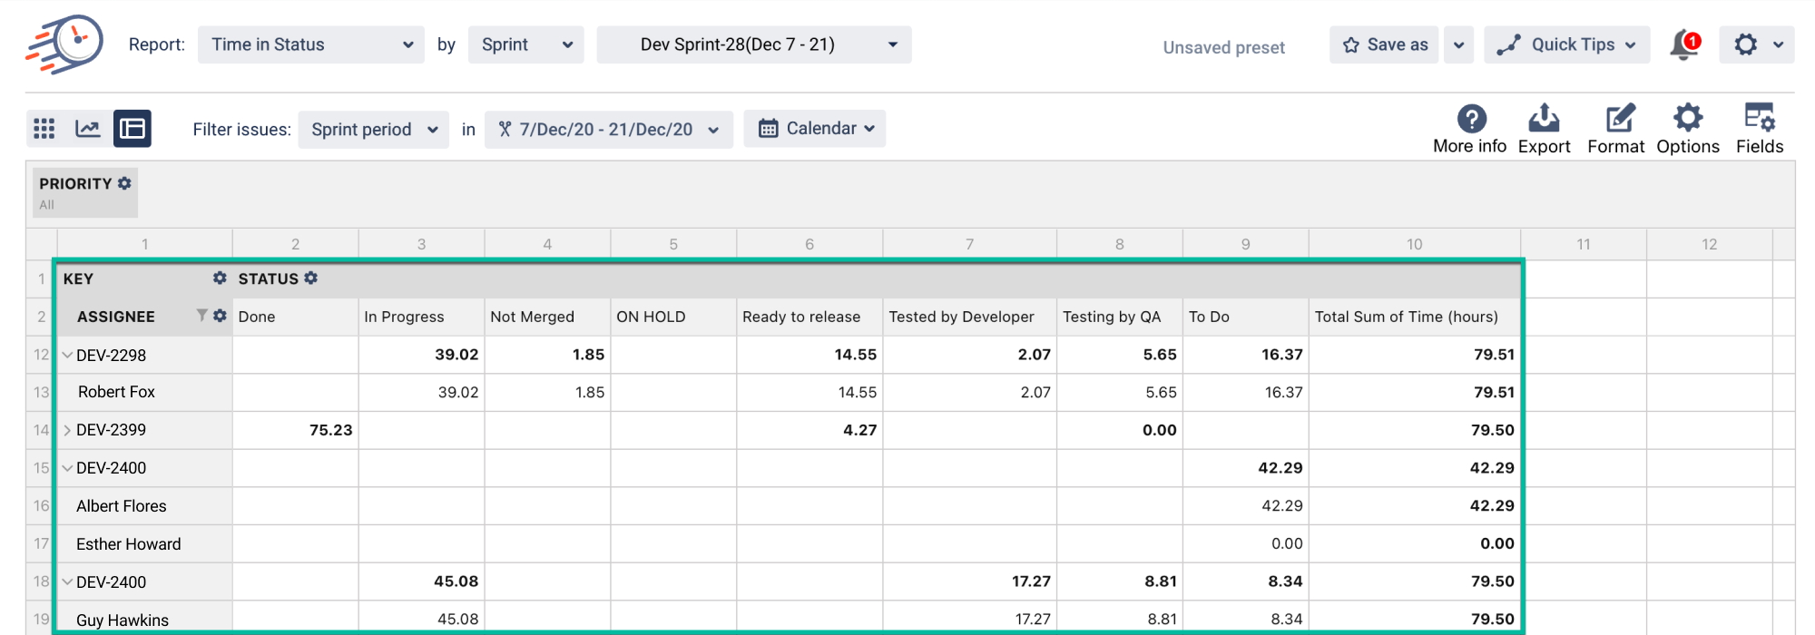Open the arrow next to Save as
The height and width of the screenshot is (635, 1815).
[x=1458, y=44]
